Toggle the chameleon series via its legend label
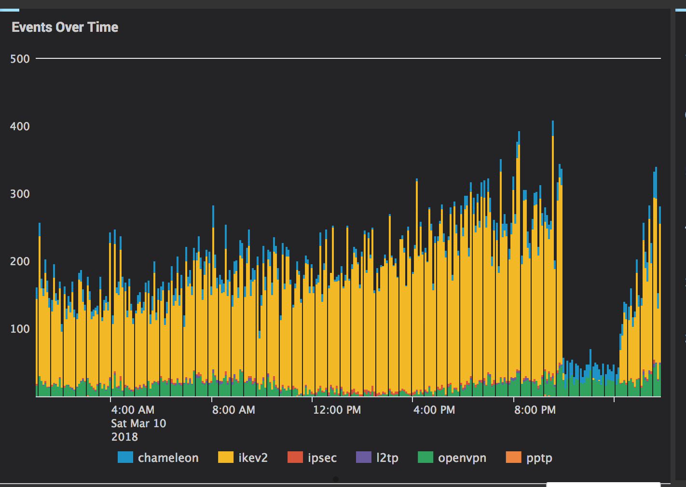The height and width of the screenshot is (487, 686). (x=168, y=458)
